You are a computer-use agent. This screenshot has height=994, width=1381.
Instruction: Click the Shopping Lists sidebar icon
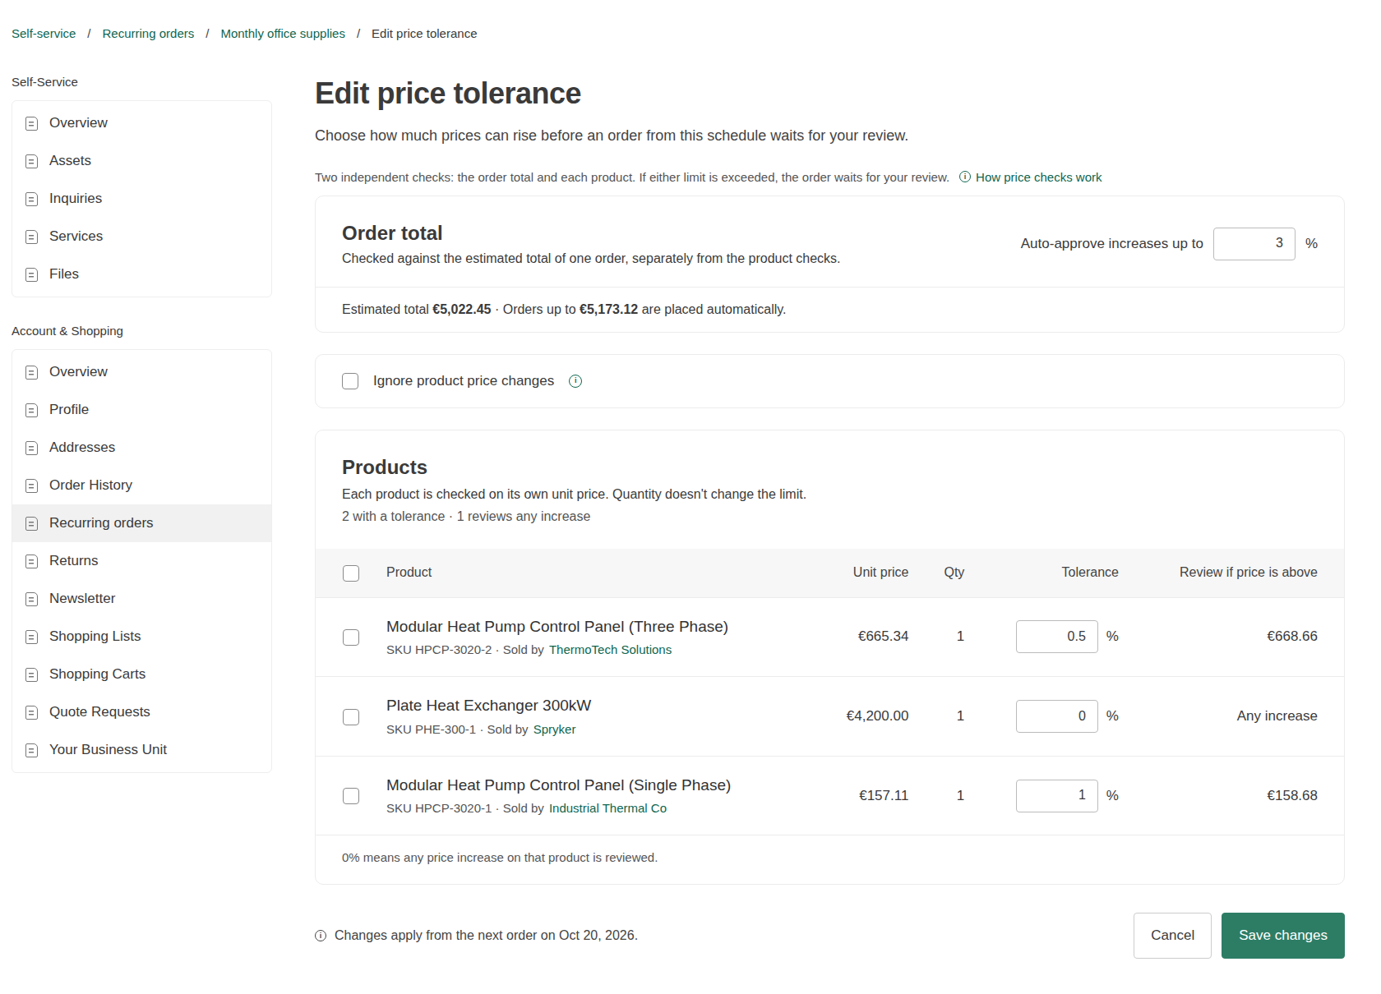pyautogui.click(x=32, y=637)
